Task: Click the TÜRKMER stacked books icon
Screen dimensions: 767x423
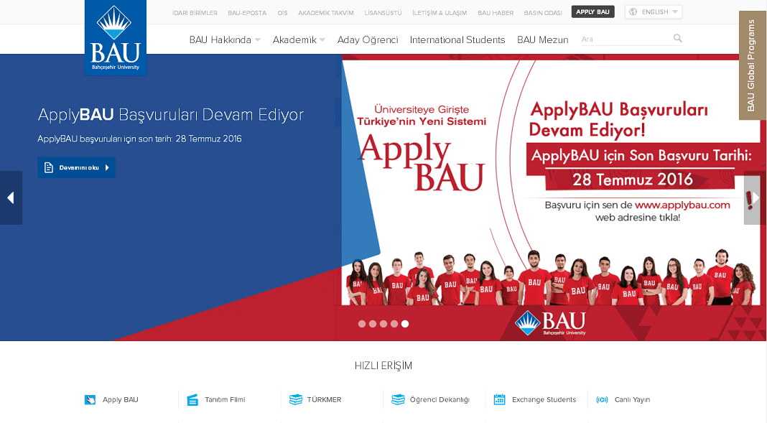Action: coord(295,399)
